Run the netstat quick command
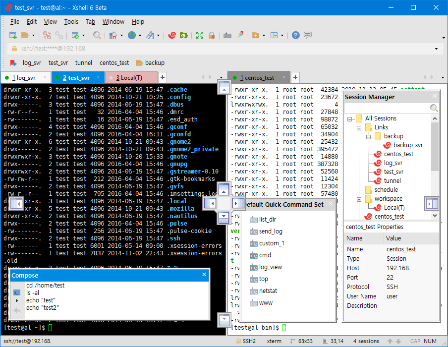Image resolution: width=448 pixels, height=347 pixels. click(x=268, y=291)
